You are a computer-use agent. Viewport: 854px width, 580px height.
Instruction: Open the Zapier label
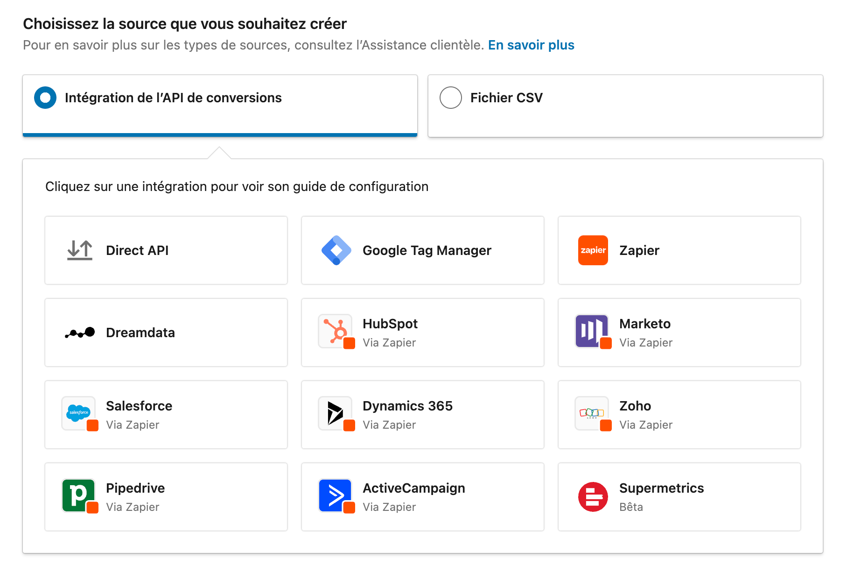(x=639, y=250)
